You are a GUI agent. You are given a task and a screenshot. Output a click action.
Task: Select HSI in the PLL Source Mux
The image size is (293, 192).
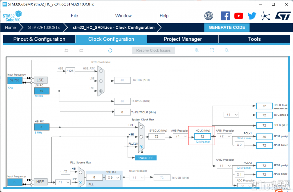tap(81, 172)
